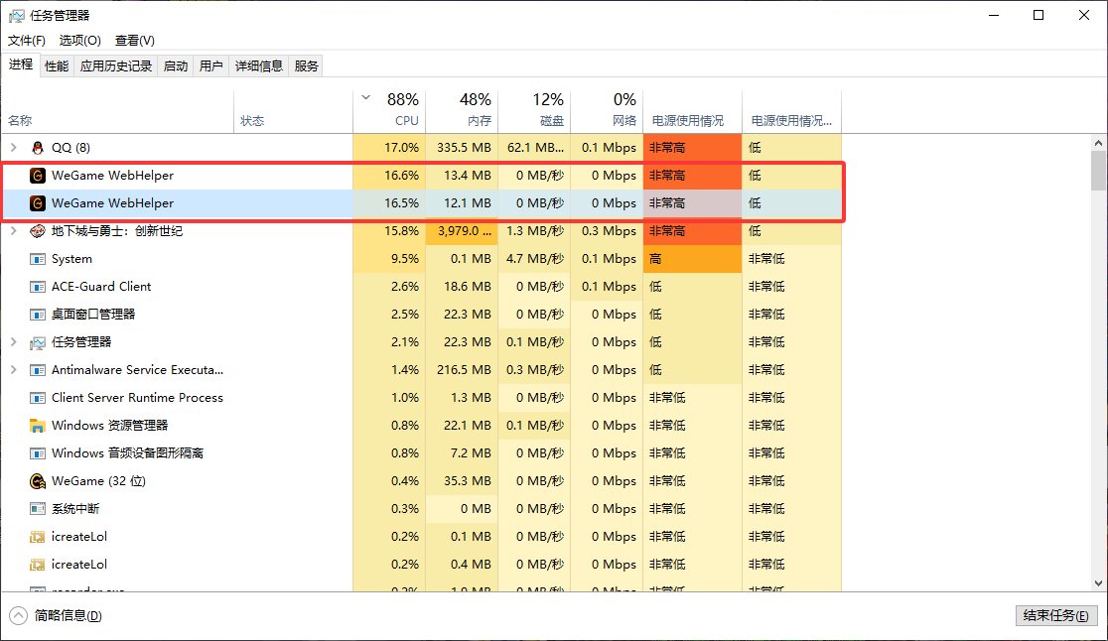Expand the QQ (8) process group
The width and height of the screenshot is (1108, 641).
14,148
